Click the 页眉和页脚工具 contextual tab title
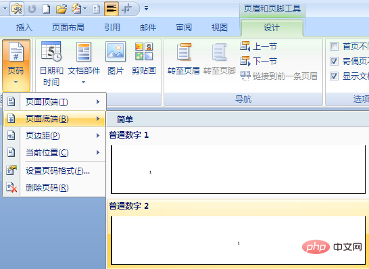 (272, 9)
